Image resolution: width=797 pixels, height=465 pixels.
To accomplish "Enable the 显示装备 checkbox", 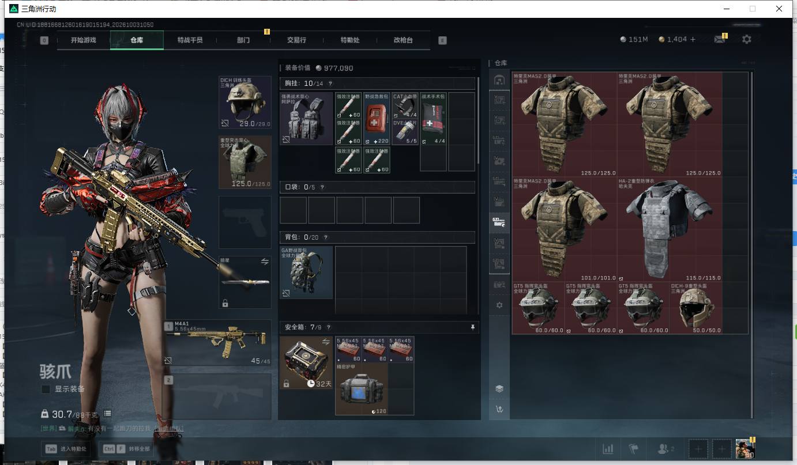I will [46, 390].
